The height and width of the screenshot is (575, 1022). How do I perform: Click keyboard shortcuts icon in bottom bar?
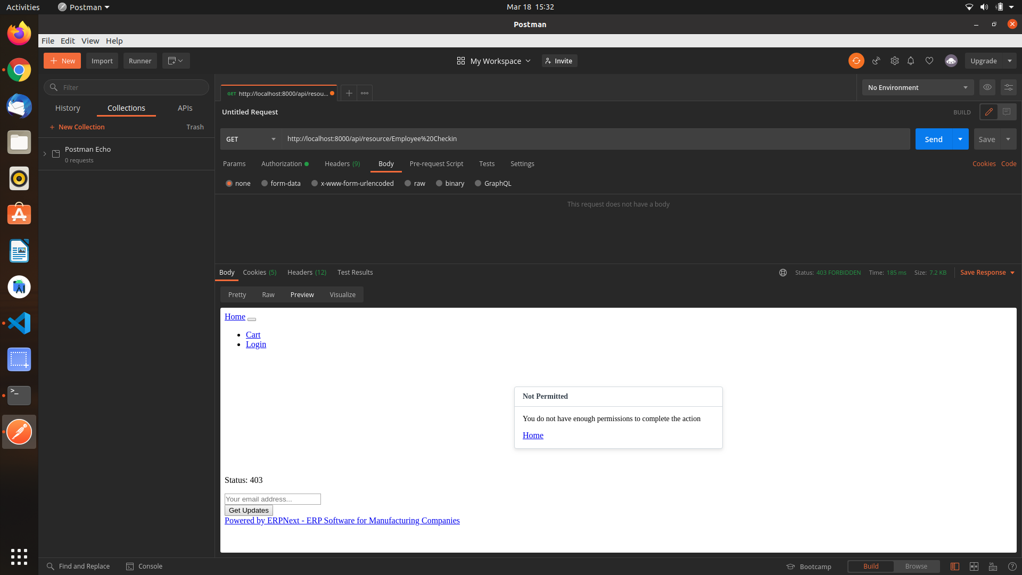[993, 566]
